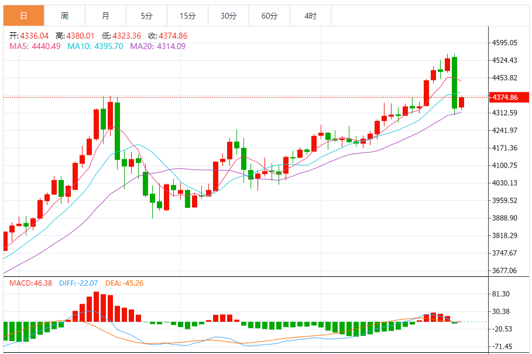
Task: Click the 81.30 MACD axis label
Action: click(x=502, y=294)
